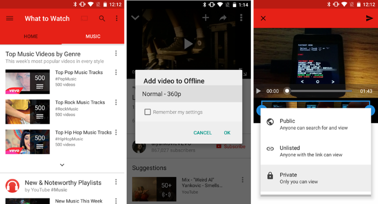The height and width of the screenshot is (204, 378).
Task: Tap the red headphones YouTube Music icon
Action: [x=13, y=186]
